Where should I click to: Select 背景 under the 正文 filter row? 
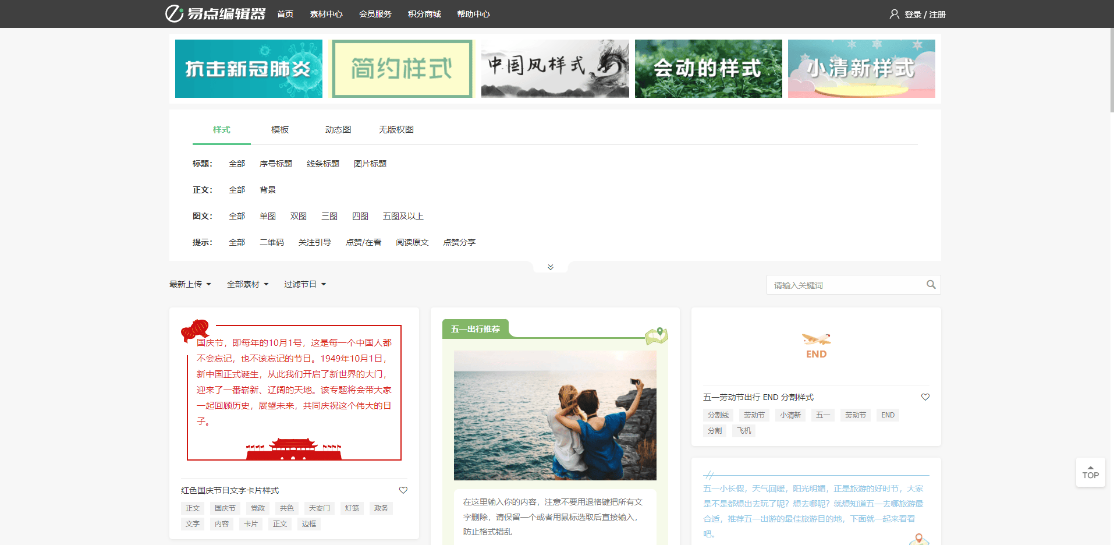tap(267, 190)
